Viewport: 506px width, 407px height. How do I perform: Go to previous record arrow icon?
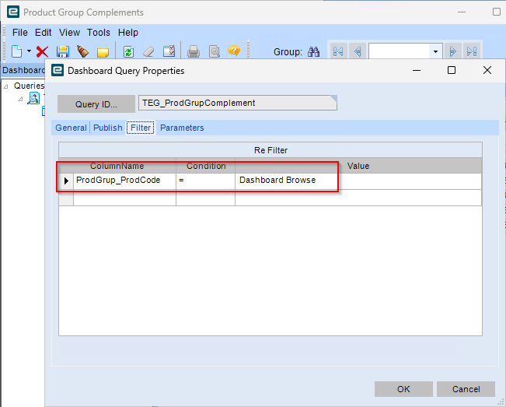(358, 51)
